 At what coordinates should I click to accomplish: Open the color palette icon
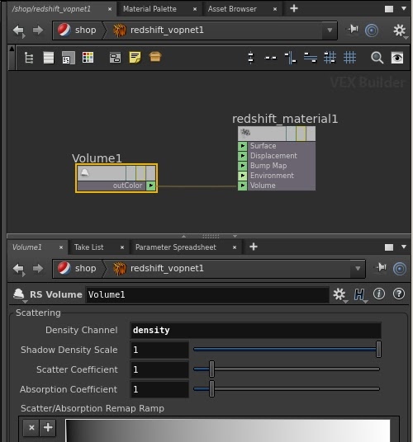(88, 58)
